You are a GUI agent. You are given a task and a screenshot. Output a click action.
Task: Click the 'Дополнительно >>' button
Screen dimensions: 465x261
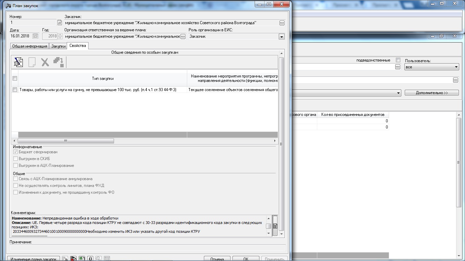432,93
